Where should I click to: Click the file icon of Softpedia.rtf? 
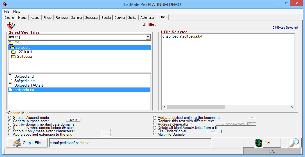pos(10,76)
